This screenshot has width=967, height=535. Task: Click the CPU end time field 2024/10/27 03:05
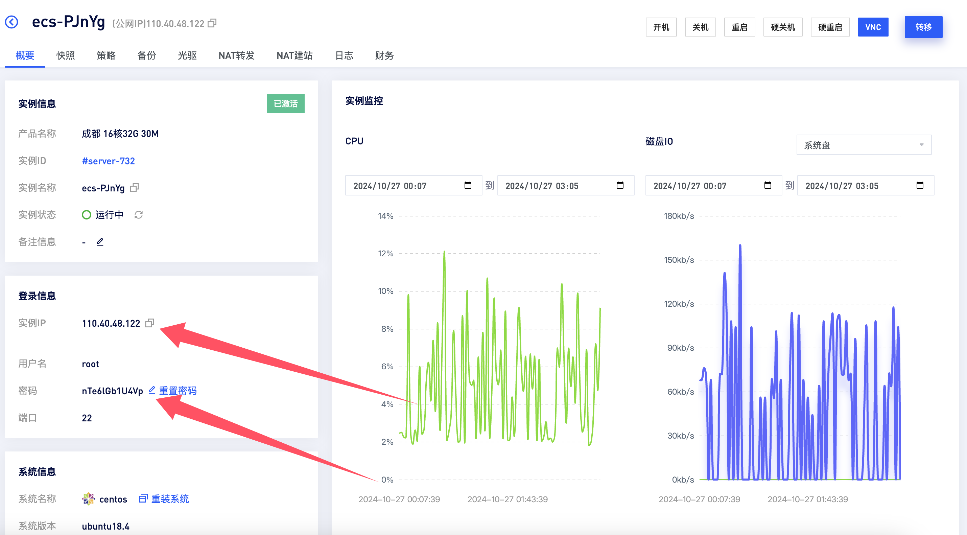(566, 185)
